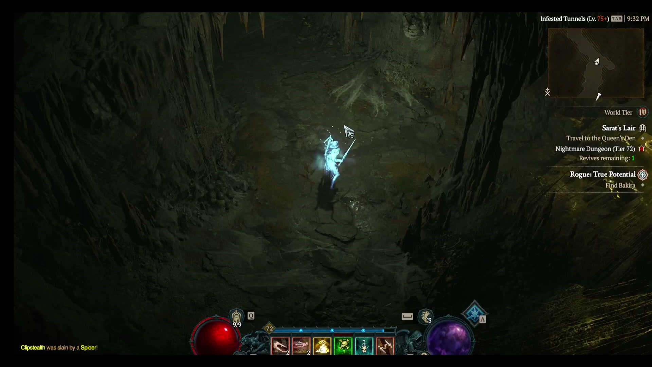Activate the crossed-daggers skill in the action bar
Image resolution: width=652 pixels, height=367 pixels.
385,346
